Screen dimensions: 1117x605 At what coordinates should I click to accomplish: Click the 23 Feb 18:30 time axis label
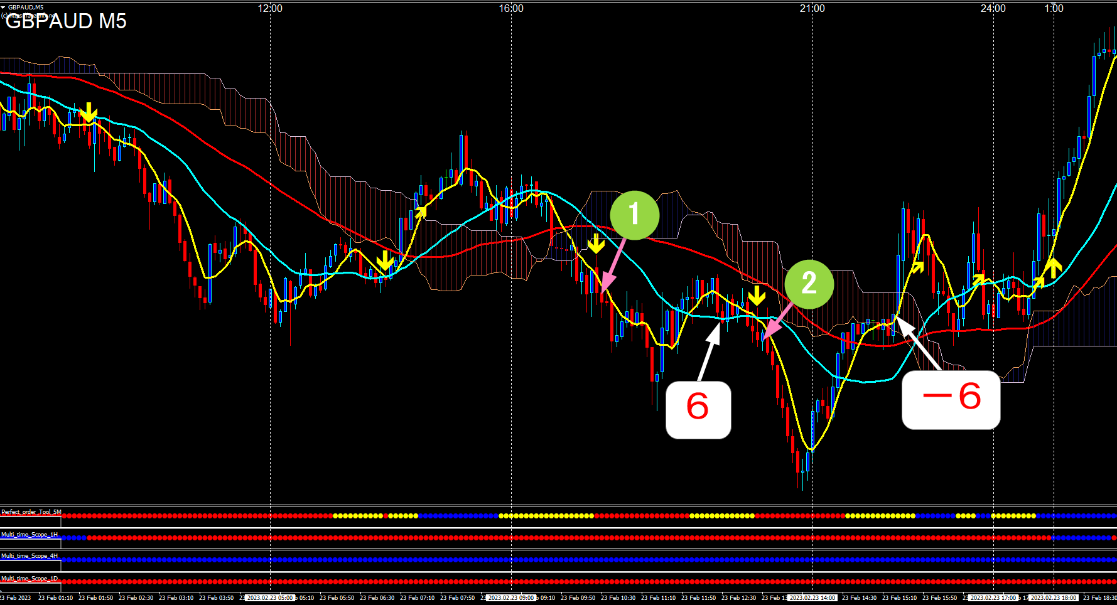pos(1100,598)
